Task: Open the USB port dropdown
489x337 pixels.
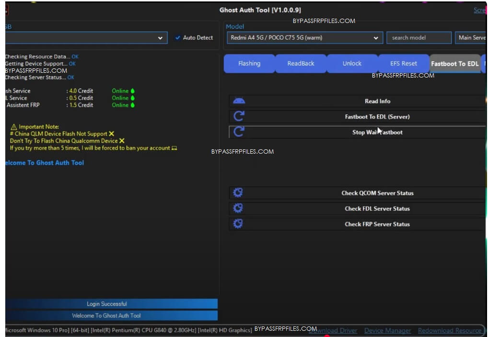Action: tap(160, 38)
